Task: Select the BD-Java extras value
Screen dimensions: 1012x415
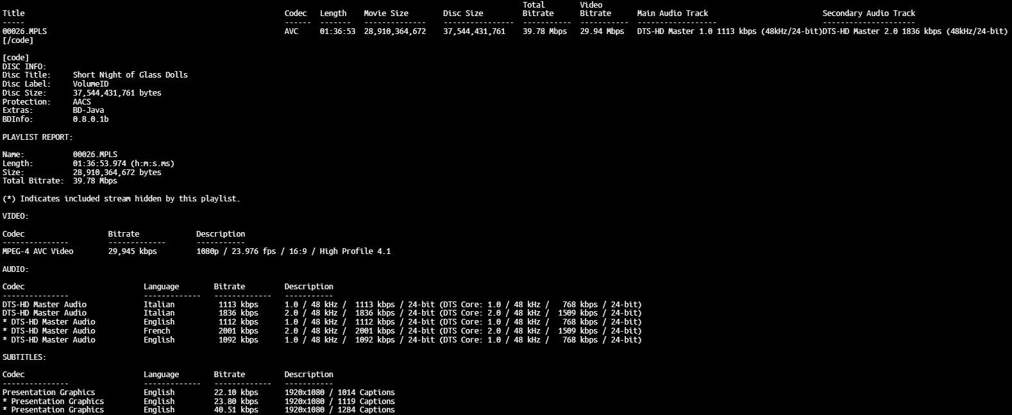Action: [x=88, y=110]
